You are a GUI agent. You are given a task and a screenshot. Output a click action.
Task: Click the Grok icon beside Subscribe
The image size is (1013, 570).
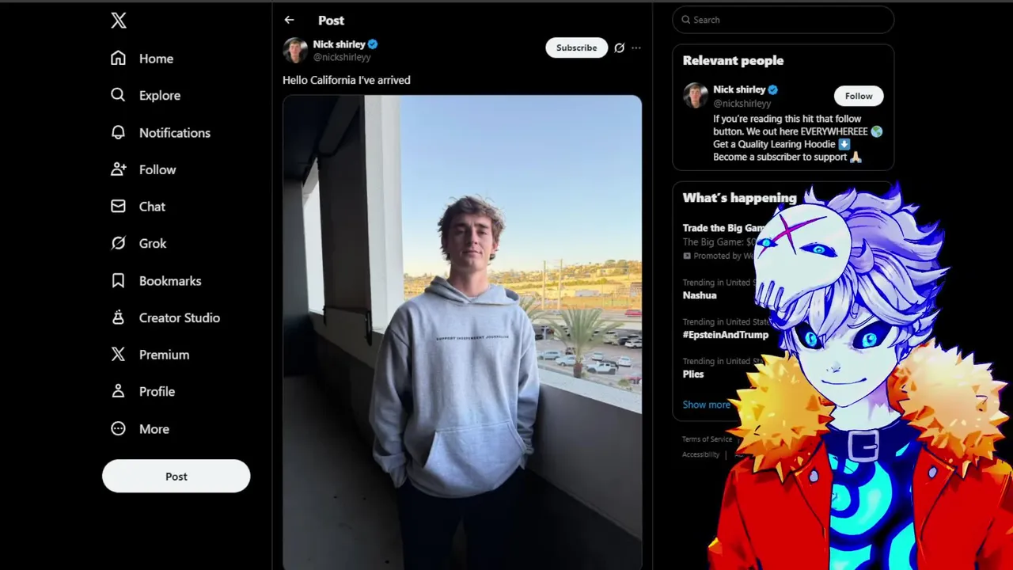click(x=619, y=47)
